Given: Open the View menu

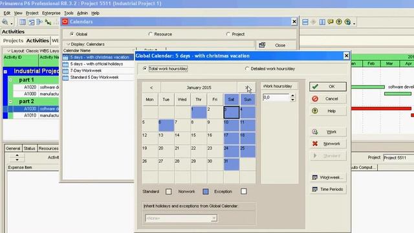Looking at the screenshot, I should [x=18, y=13].
